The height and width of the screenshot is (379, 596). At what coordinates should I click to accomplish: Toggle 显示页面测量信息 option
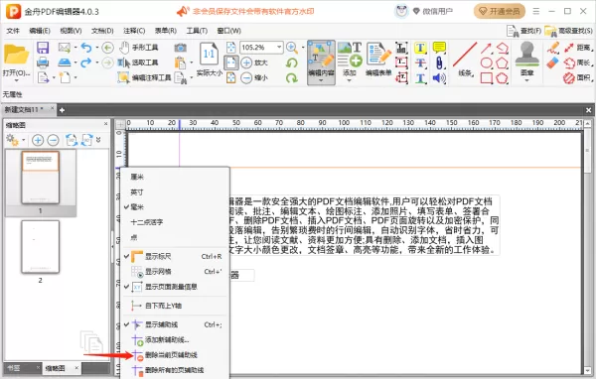point(175,287)
